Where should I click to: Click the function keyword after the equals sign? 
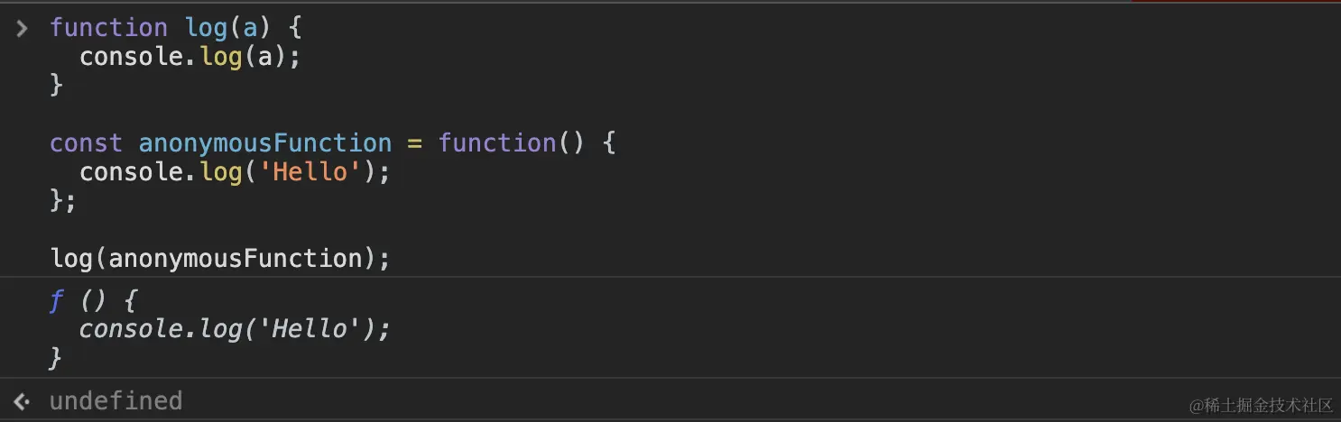tap(497, 143)
